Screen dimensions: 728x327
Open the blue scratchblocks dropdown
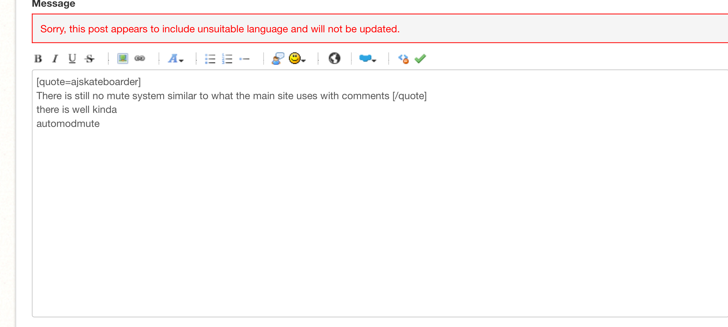point(368,58)
